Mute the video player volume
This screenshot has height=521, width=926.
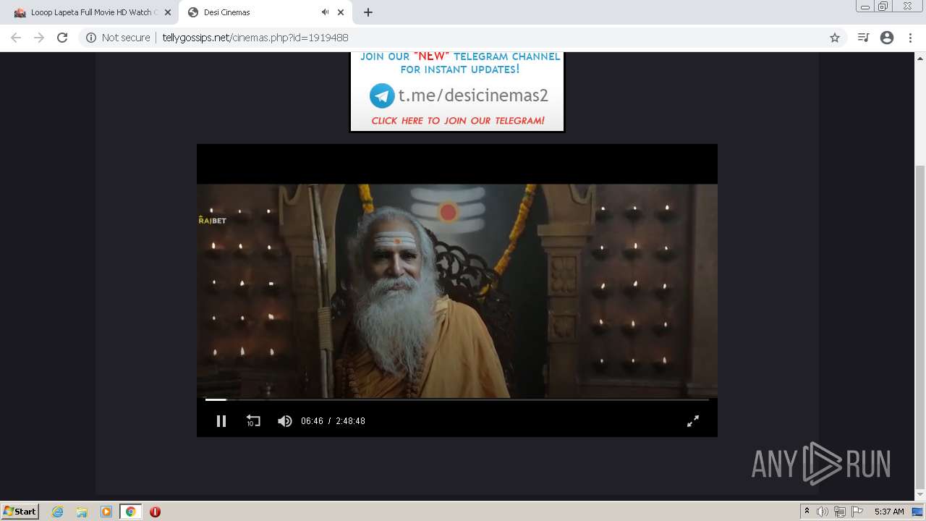pyautogui.click(x=285, y=421)
